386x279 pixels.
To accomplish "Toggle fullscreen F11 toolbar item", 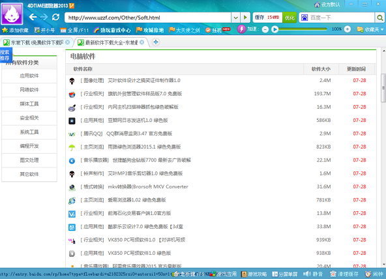I will pyautogui.click(x=74, y=30).
